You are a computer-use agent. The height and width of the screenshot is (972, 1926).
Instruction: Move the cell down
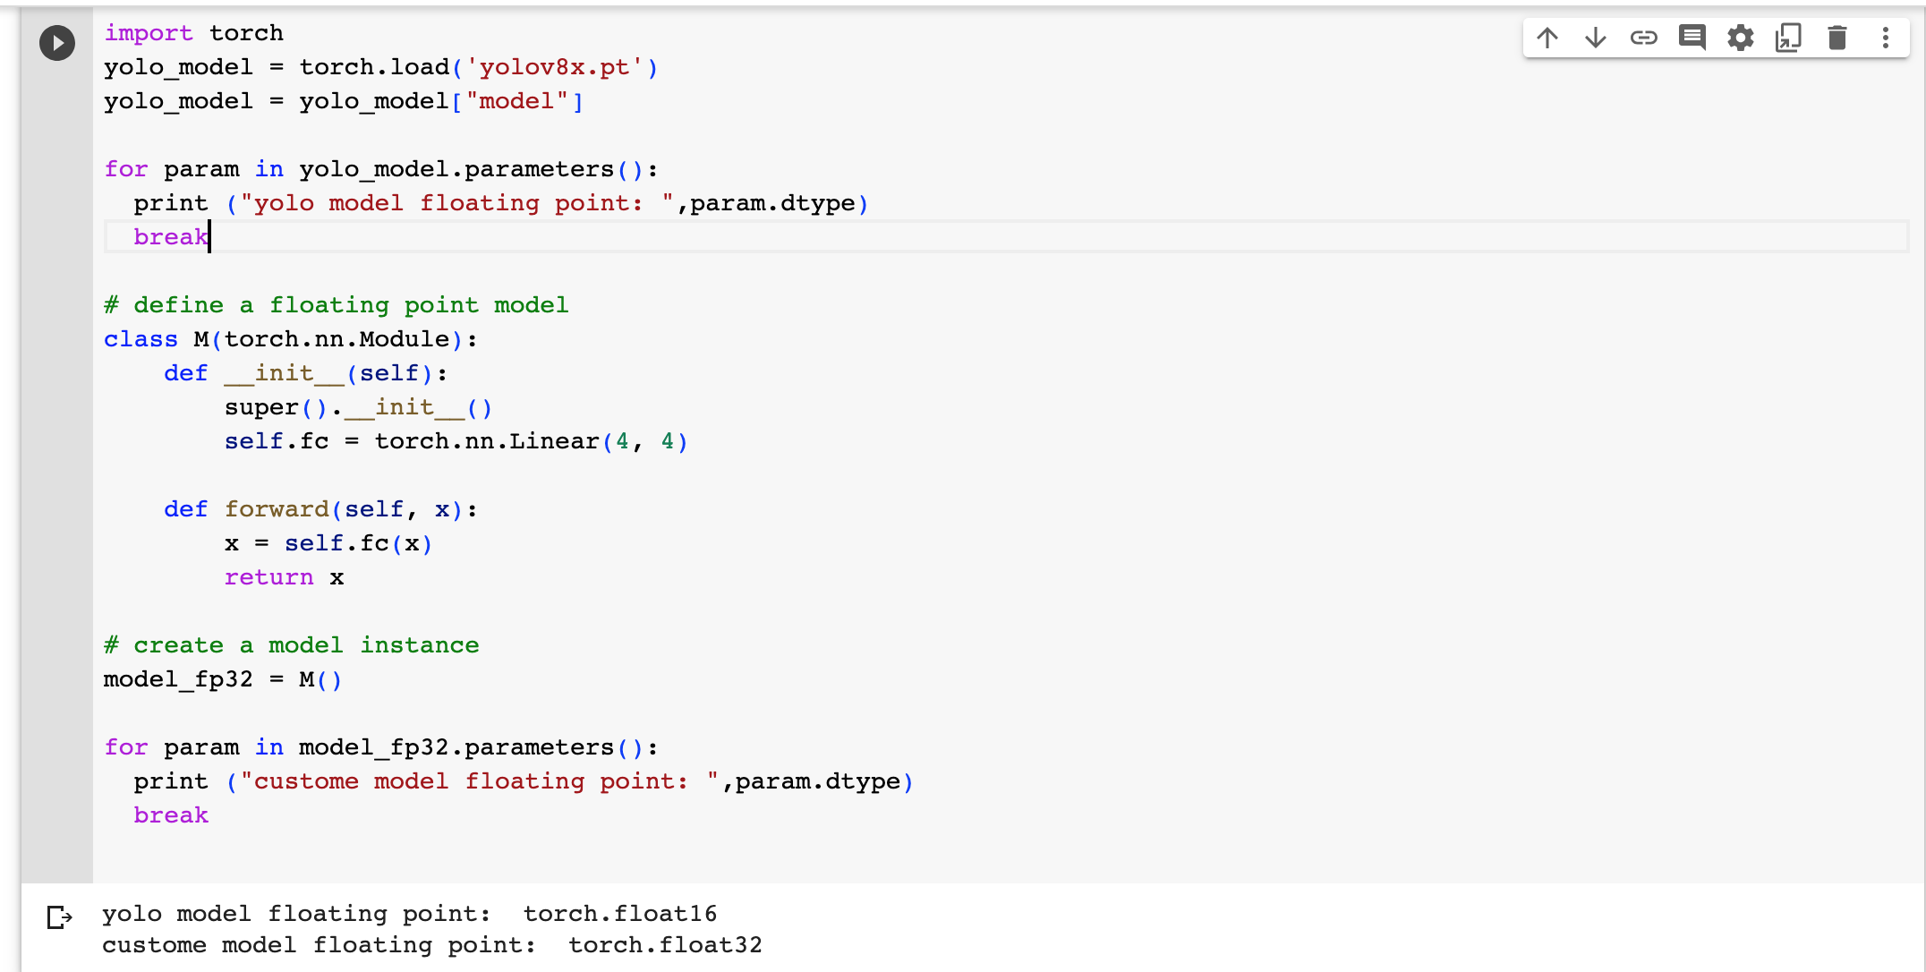click(x=1595, y=38)
